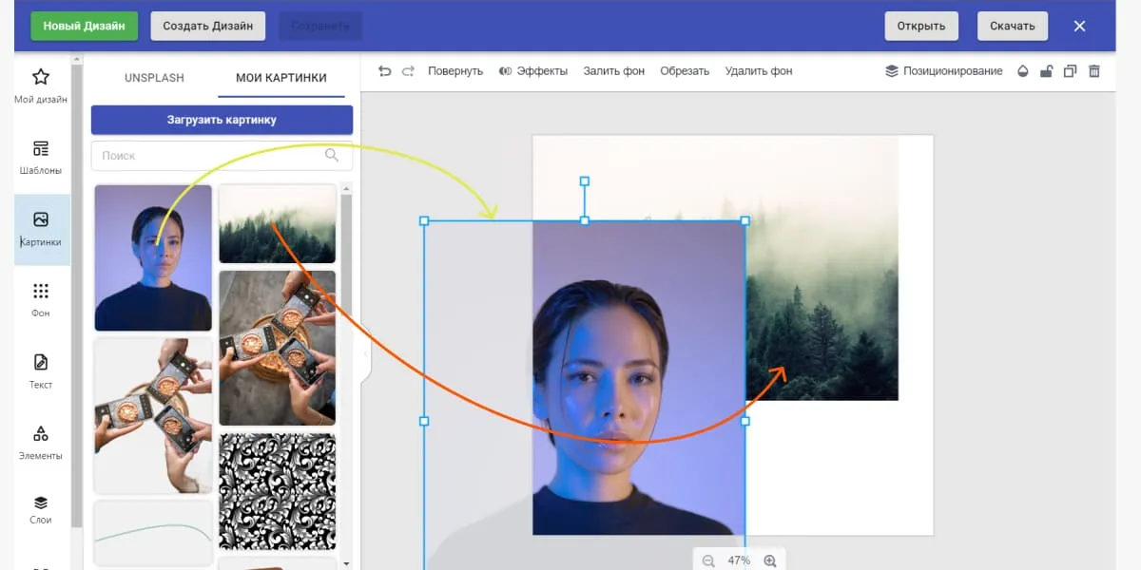Select the Картинки sidebar section
Image resolution: width=1141 pixels, height=570 pixels.
pos(41,229)
